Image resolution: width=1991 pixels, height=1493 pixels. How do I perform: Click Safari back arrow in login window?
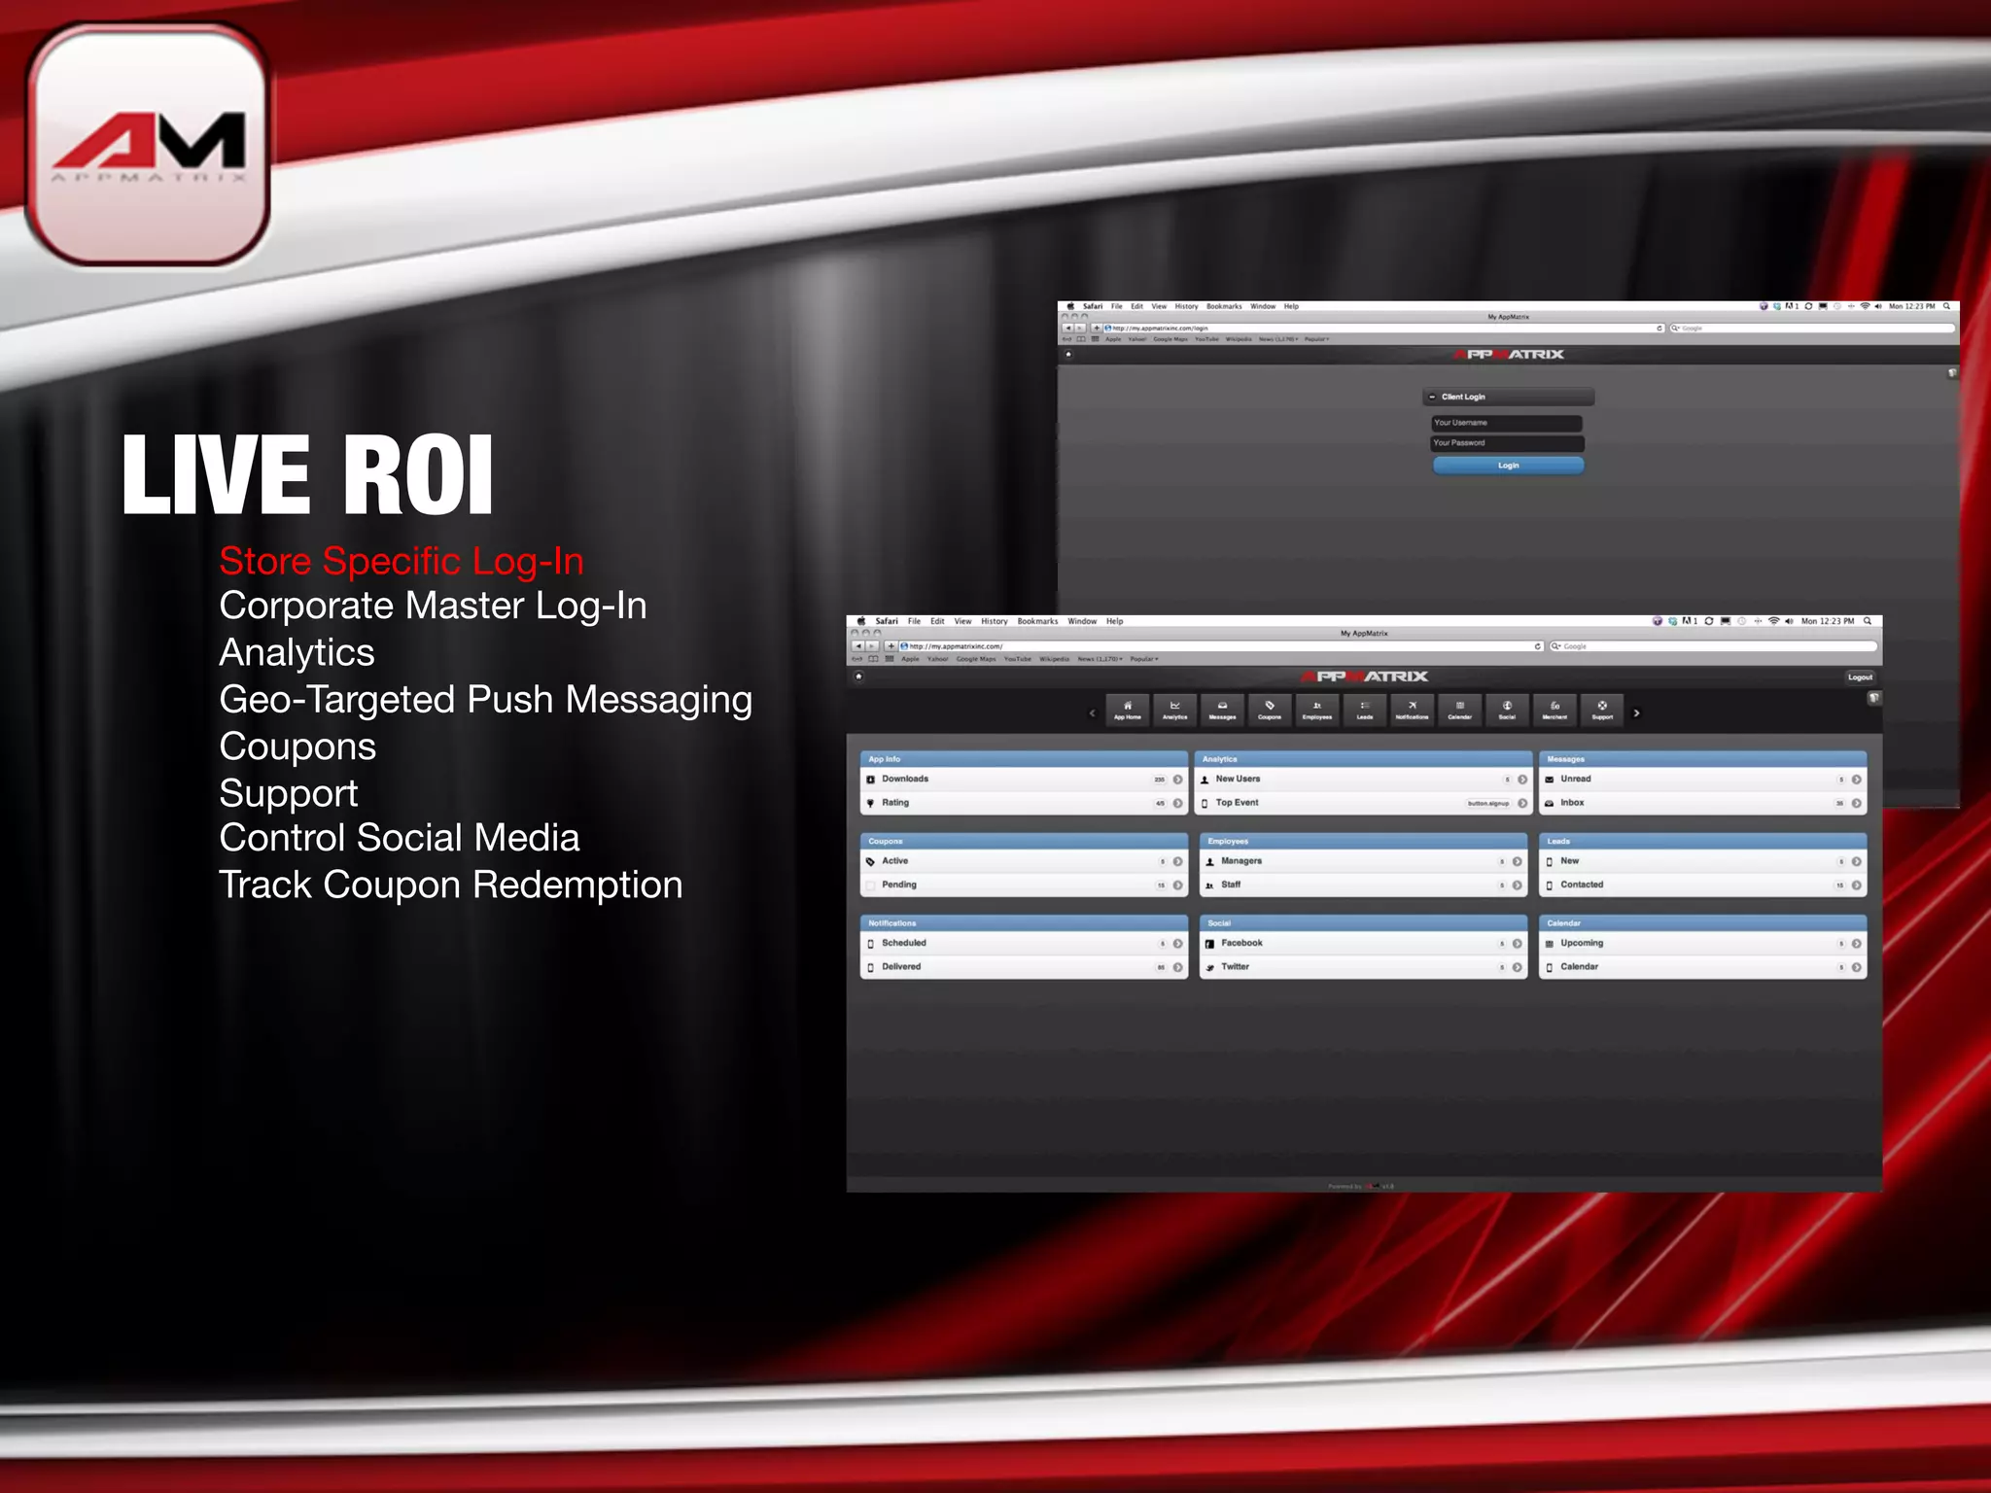point(1067,329)
